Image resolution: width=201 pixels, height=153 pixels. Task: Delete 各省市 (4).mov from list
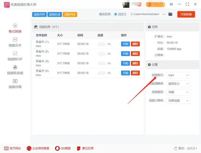(135, 73)
